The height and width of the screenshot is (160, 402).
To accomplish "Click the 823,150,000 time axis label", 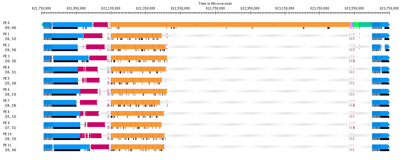I will coord(285,8).
